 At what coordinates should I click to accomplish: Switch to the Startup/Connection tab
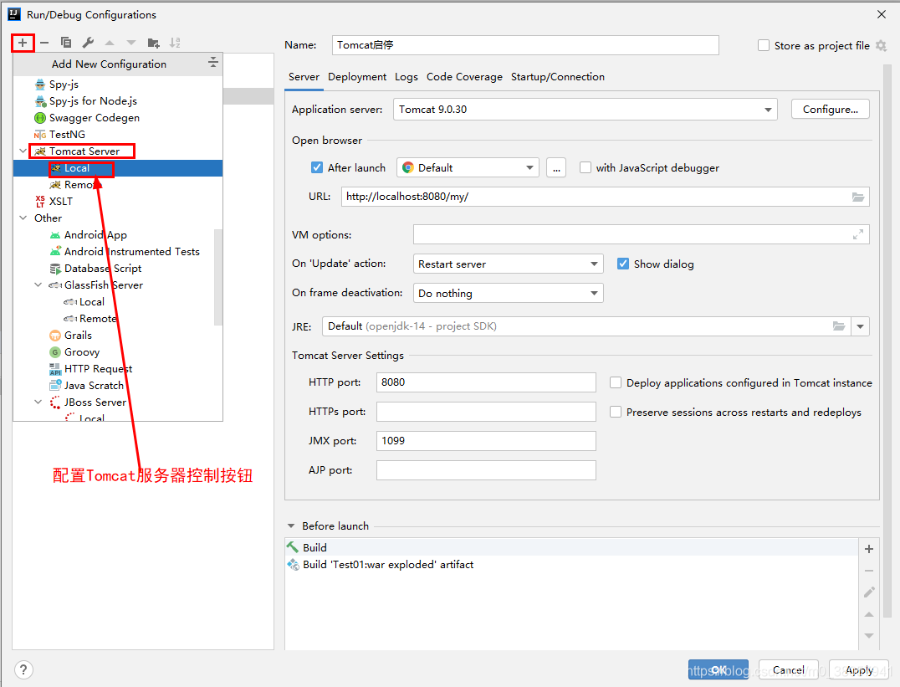(x=557, y=77)
